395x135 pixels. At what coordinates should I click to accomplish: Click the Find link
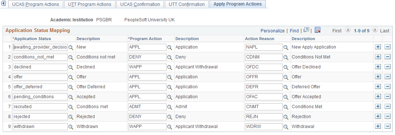tap(294, 31)
